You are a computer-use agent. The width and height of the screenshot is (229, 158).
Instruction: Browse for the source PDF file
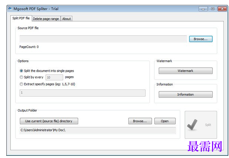click(x=201, y=39)
